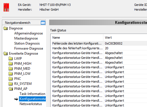Collapse the open PNM_AP folder

[x=11, y=89]
